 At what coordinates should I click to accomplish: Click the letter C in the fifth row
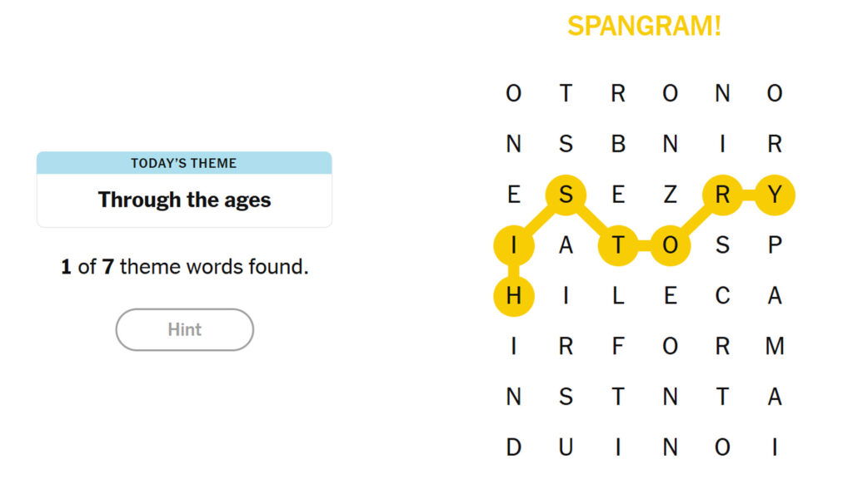(x=723, y=296)
